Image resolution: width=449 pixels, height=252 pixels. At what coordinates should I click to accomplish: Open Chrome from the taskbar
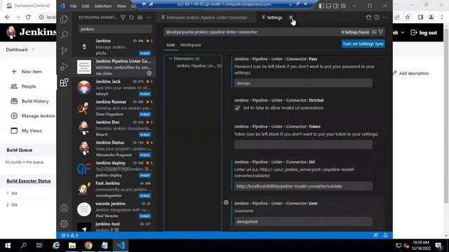[x=88, y=246]
